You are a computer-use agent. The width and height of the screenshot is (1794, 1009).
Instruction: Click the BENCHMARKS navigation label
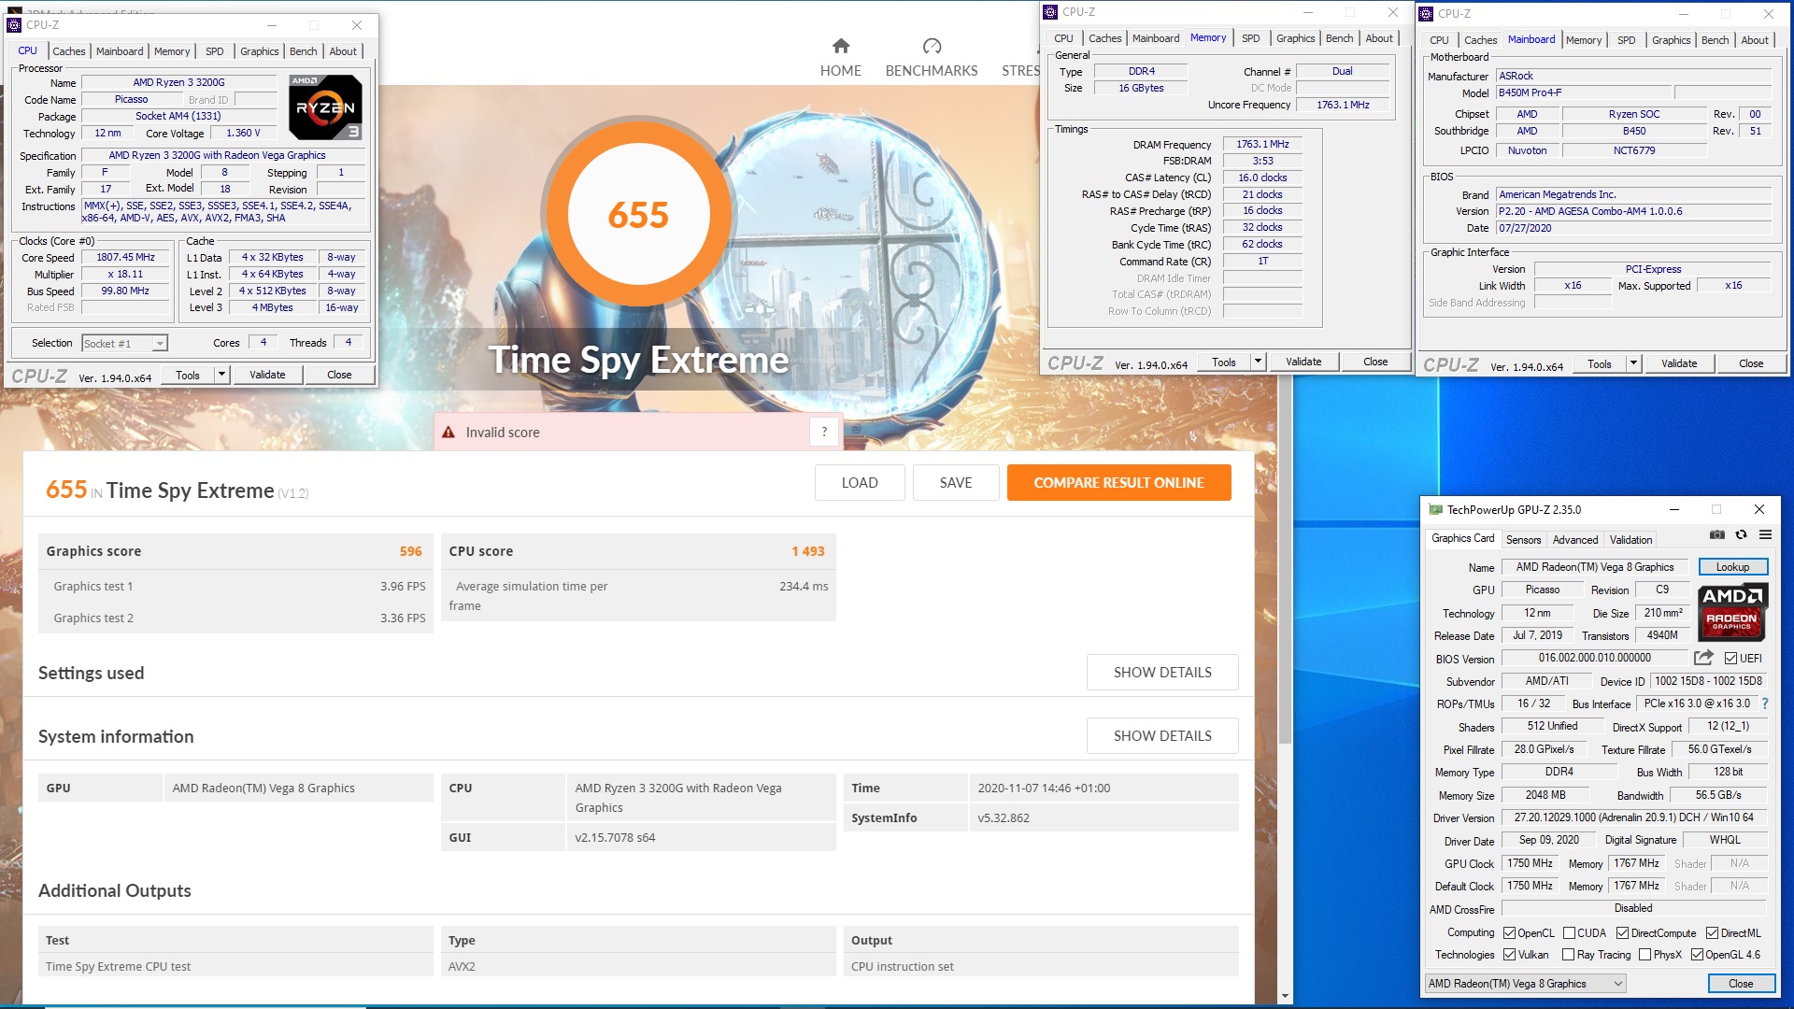[932, 71]
